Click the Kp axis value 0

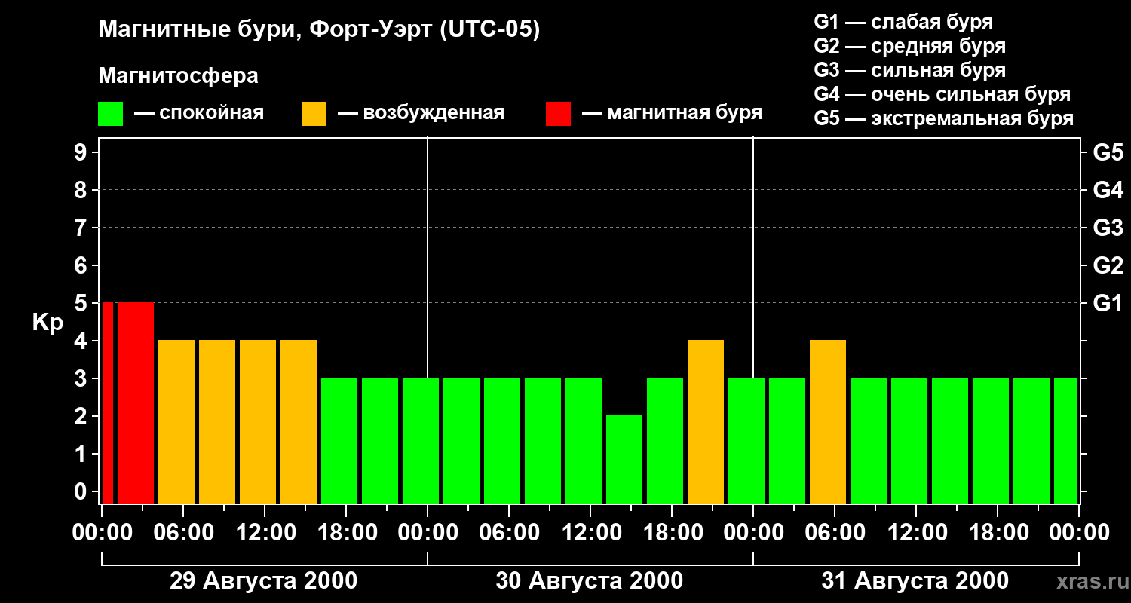(x=82, y=491)
